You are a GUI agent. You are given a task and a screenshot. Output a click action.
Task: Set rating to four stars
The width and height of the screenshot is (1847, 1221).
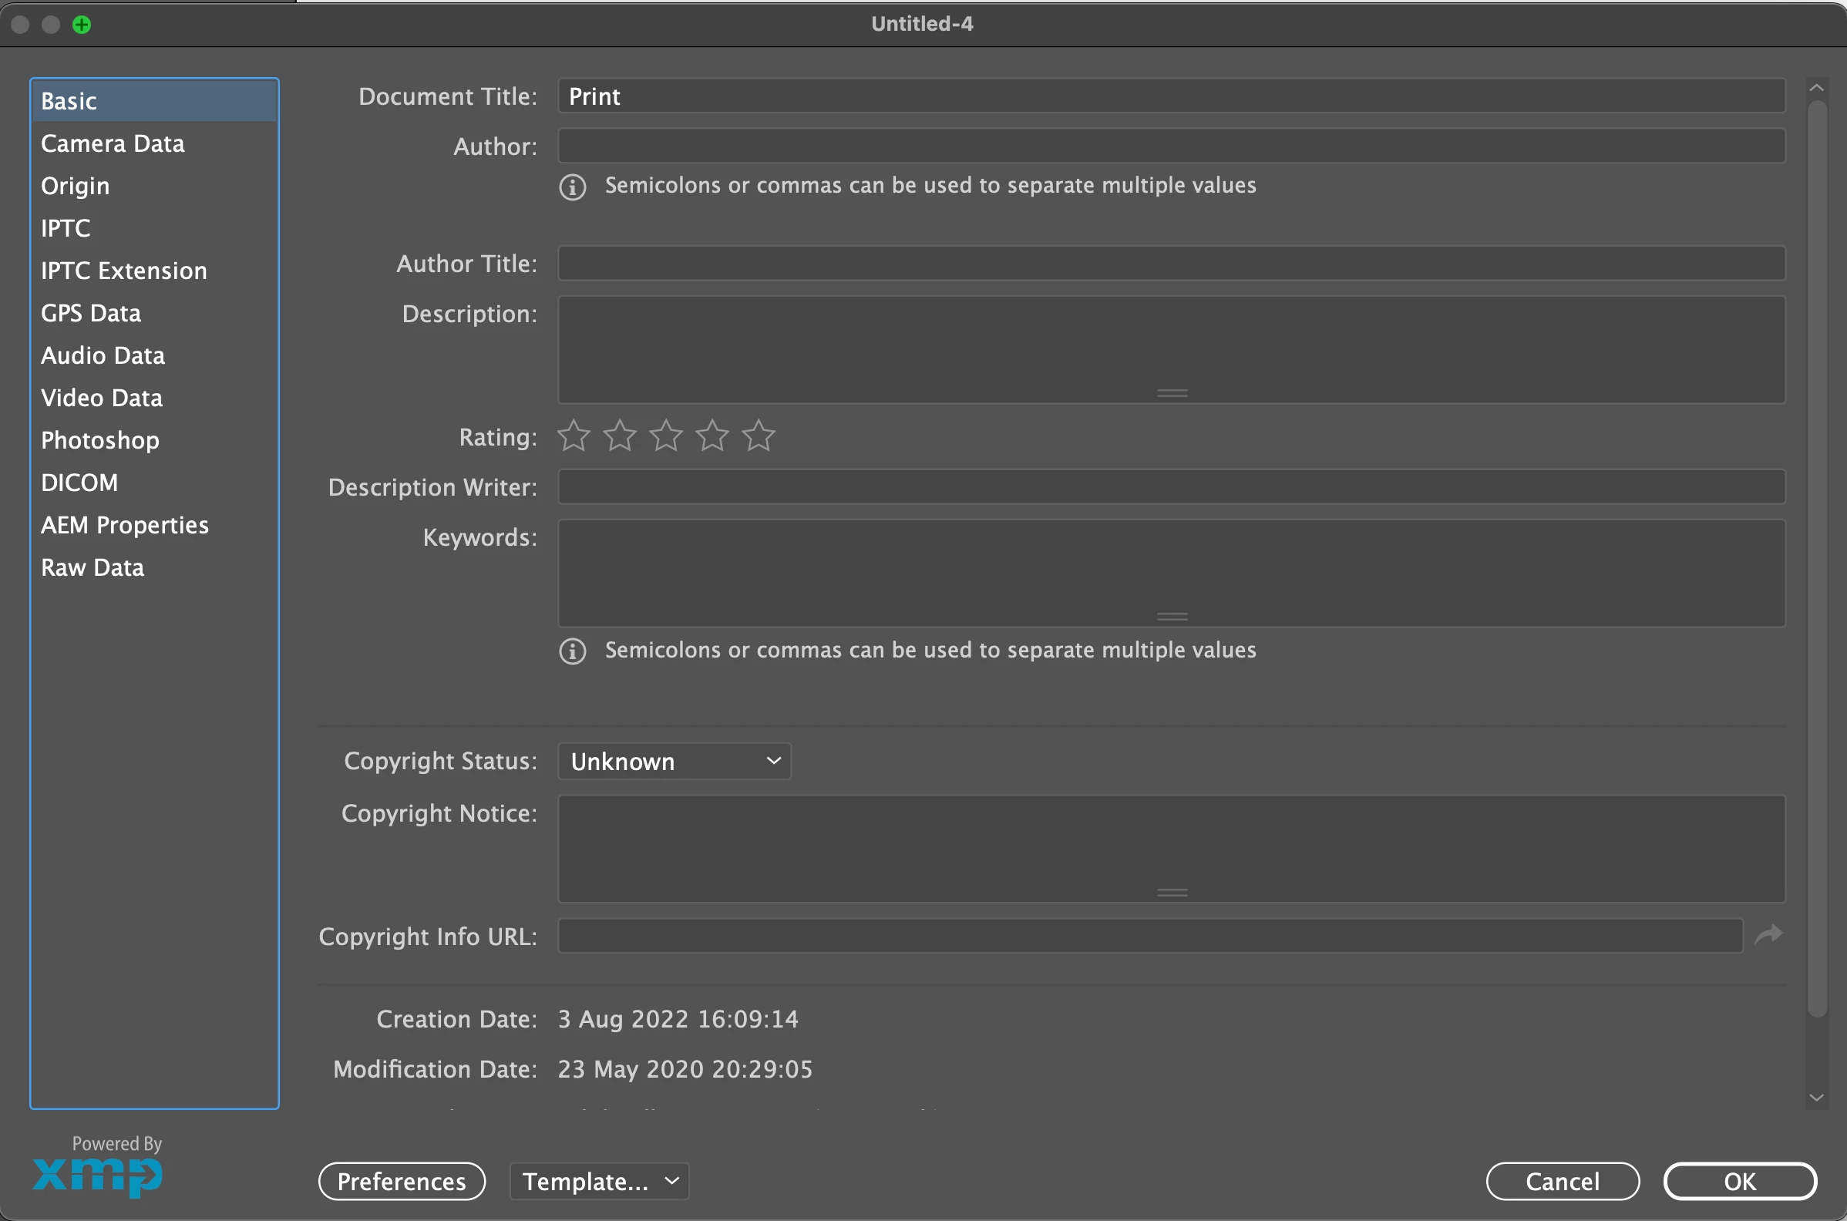712,436
